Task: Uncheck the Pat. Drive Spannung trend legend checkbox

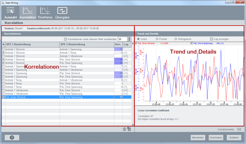Action: click(192, 43)
